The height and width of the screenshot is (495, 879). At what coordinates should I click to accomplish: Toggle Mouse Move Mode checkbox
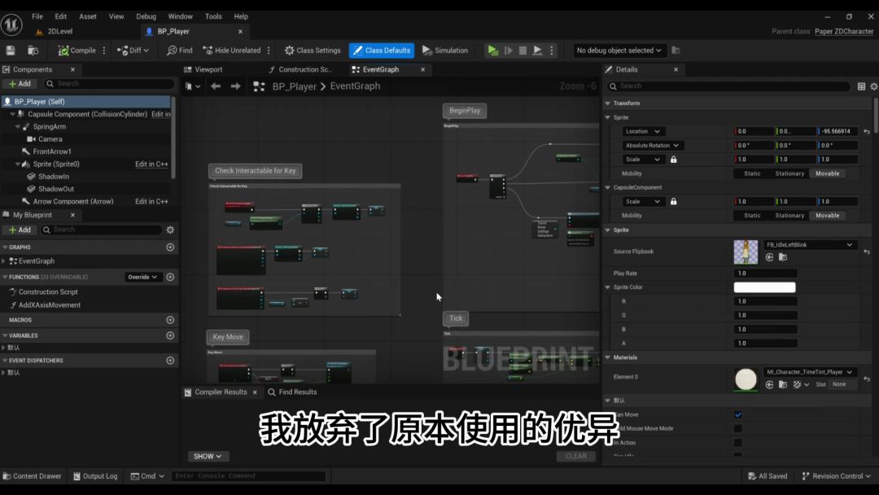tap(737, 428)
